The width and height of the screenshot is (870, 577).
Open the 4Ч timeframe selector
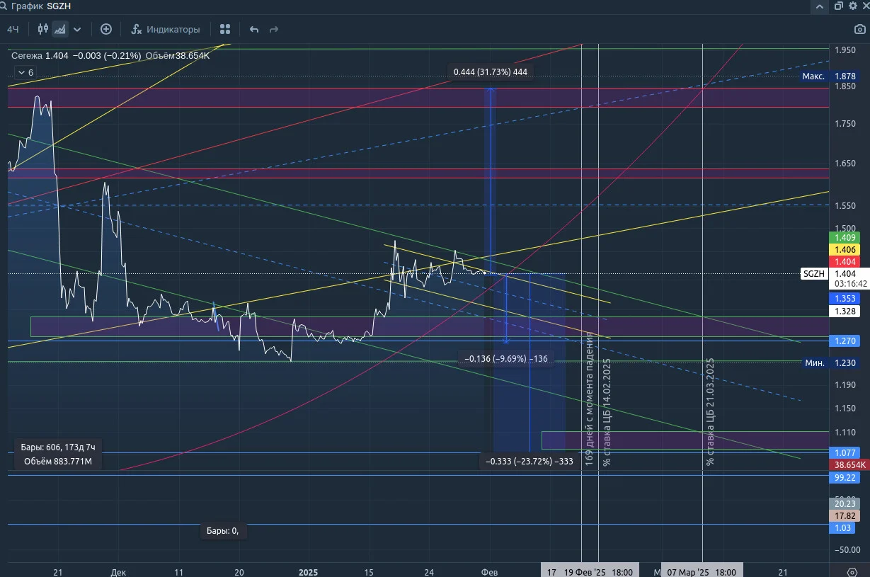point(13,29)
